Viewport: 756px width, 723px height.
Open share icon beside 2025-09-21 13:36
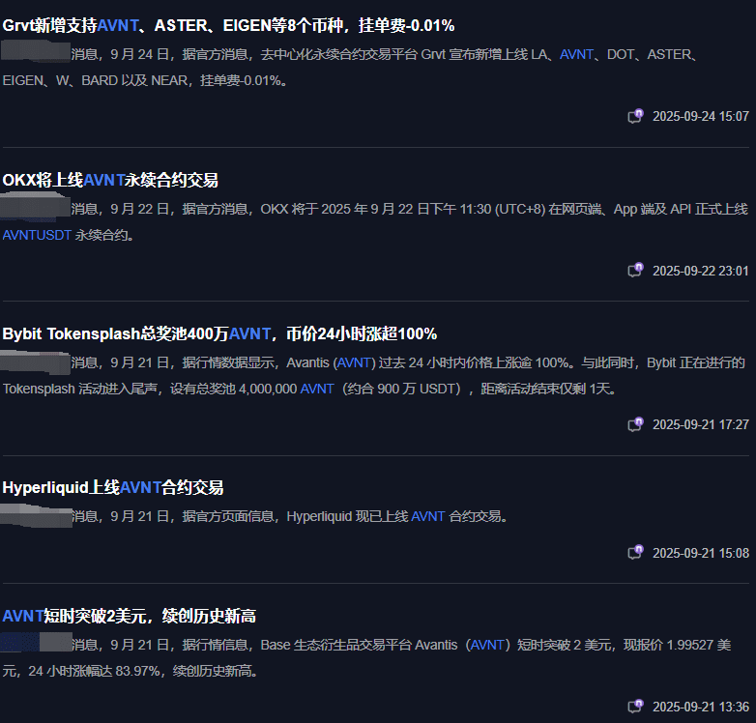point(635,707)
